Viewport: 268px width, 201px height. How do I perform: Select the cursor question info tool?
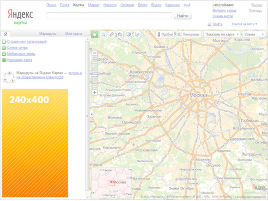(x=137, y=34)
